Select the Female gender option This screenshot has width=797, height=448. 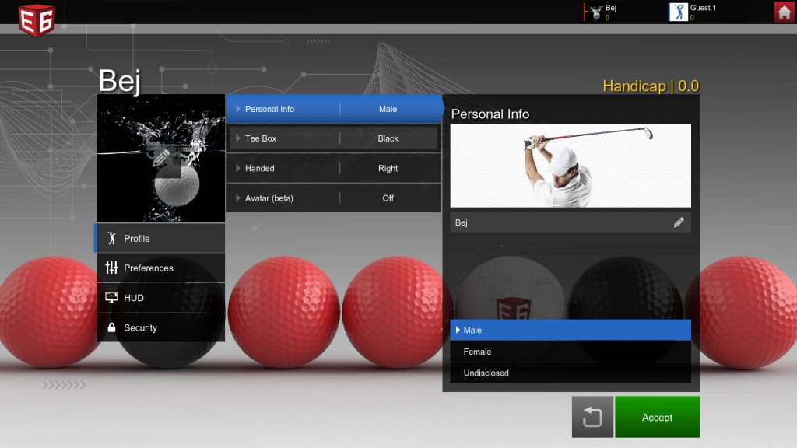pyautogui.click(x=570, y=352)
